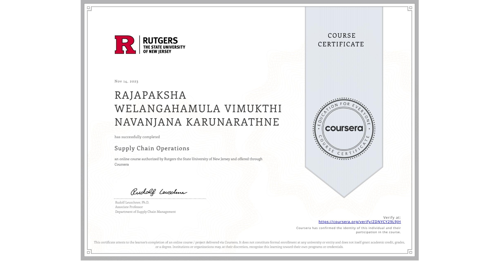Screen dimensions: 500x261
Task: Click 'THE STATE UNIVERSITY OF NEW JERSEY' wordmark
Action: pos(164,49)
